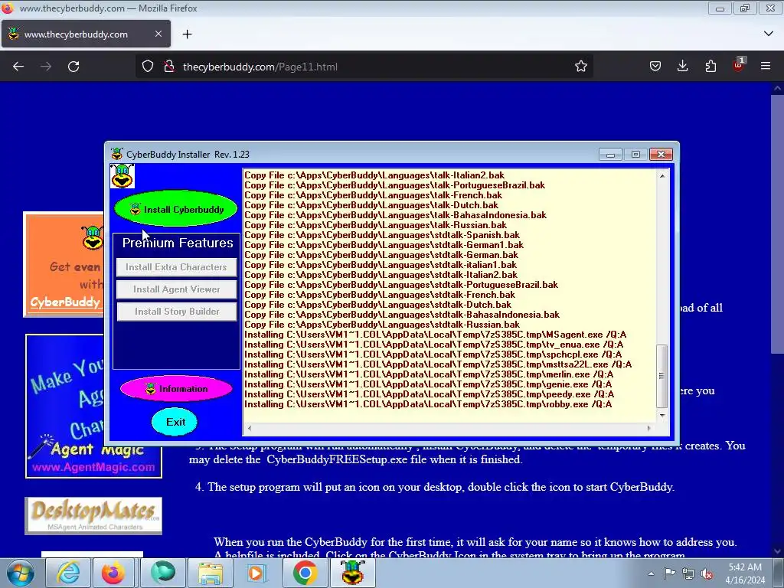
Task: Click the log line installing merlin.exe
Action: pos(429,374)
